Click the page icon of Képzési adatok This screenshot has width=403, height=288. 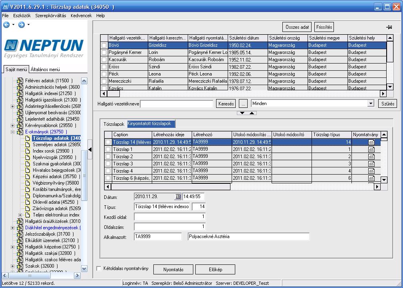tap(28, 177)
